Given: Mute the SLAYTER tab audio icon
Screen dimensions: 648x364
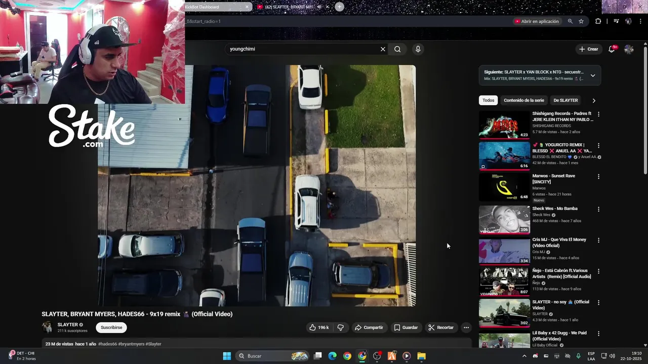Looking at the screenshot, I should pos(319,7).
